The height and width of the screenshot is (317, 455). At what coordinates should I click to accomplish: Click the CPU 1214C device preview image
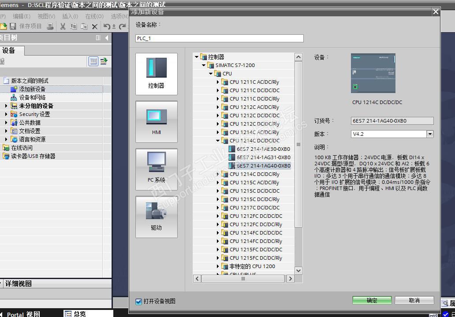tap(373, 73)
